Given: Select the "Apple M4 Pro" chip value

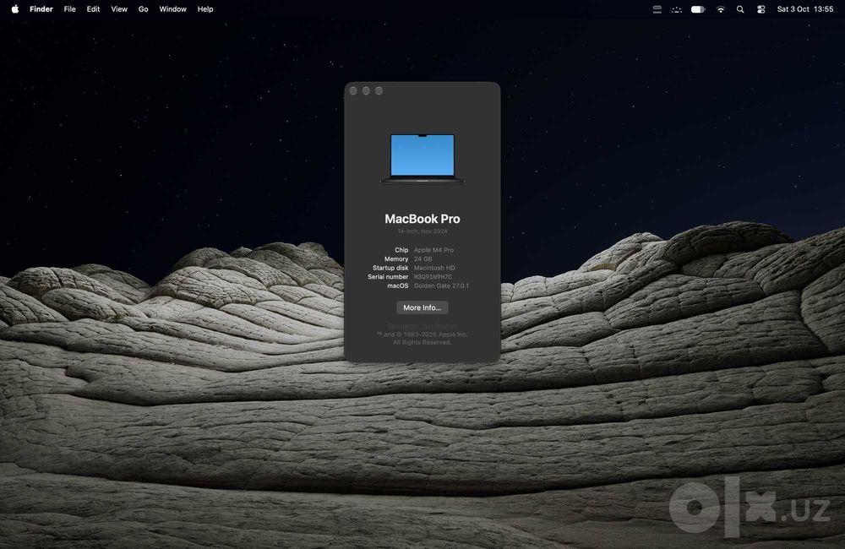Looking at the screenshot, I should pos(433,250).
